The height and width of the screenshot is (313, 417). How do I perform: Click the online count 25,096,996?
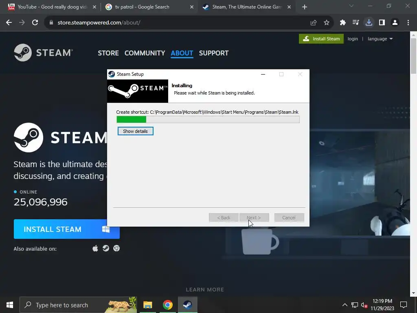(40, 202)
